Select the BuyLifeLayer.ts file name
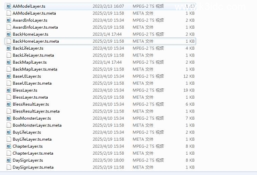257x175 pixels. [x=27, y=132]
